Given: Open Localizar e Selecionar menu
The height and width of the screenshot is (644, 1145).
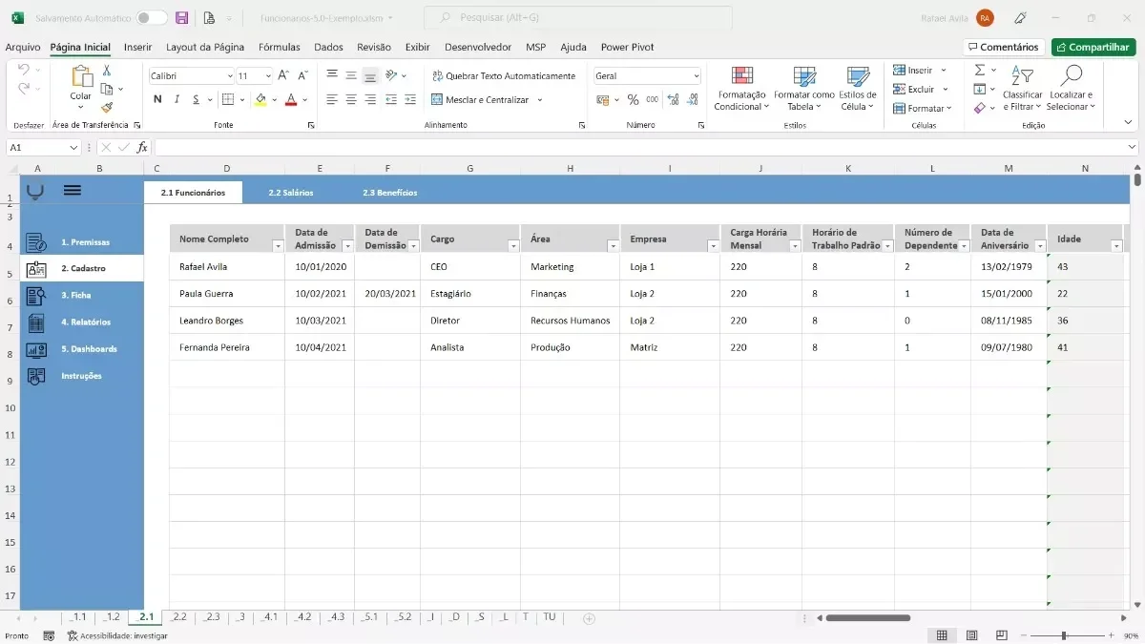Looking at the screenshot, I should 1072,88.
